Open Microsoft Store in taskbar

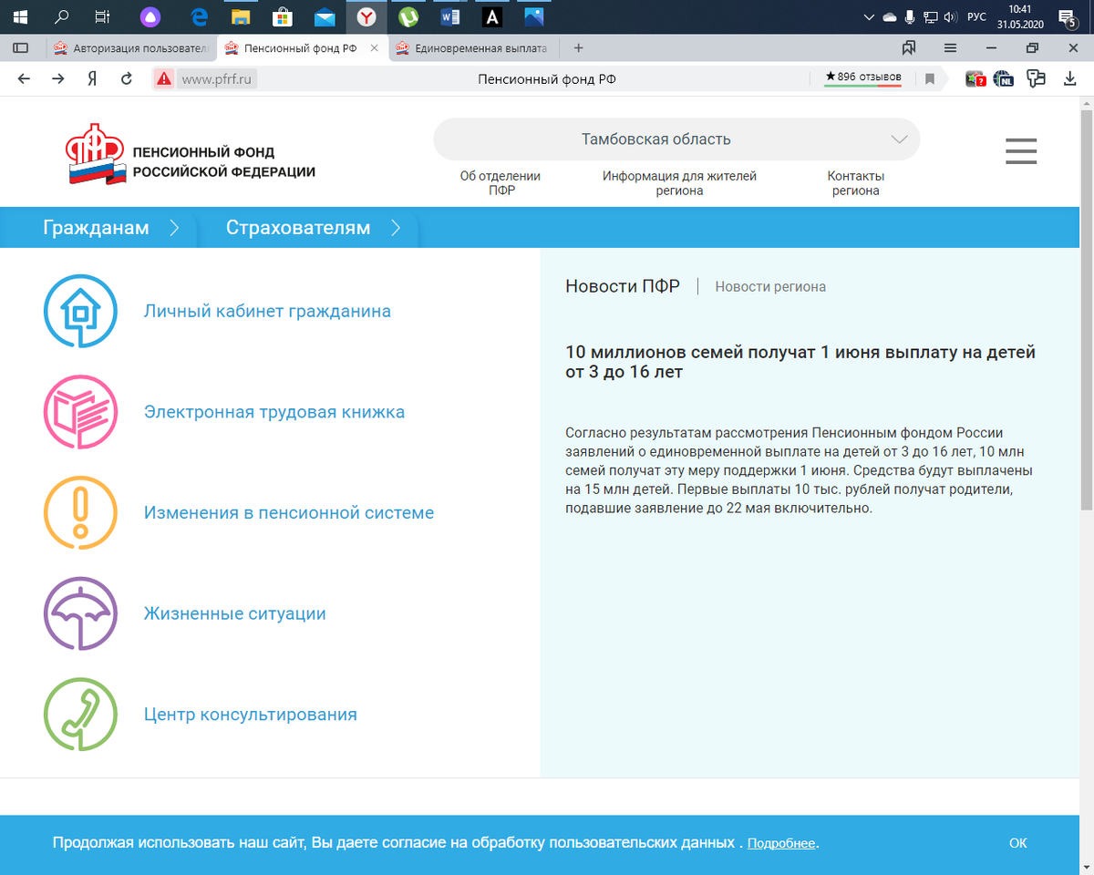coord(283,16)
